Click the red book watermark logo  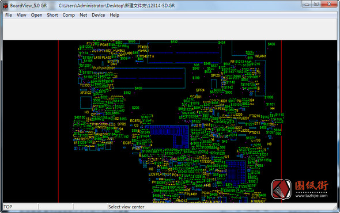click(281, 189)
